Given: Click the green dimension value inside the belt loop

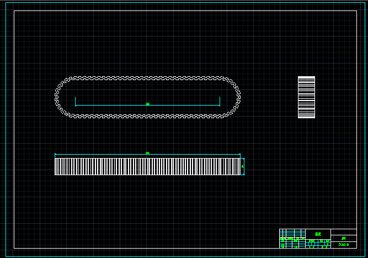Looking at the screenshot, I should point(147,104).
